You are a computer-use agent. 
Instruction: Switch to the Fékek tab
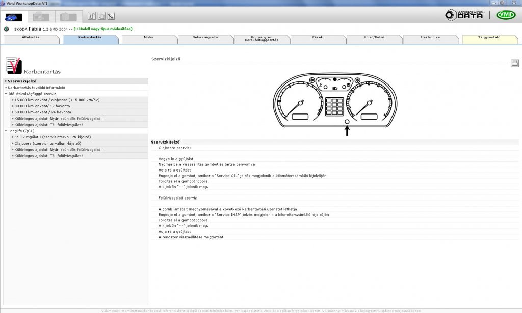coord(318,39)
